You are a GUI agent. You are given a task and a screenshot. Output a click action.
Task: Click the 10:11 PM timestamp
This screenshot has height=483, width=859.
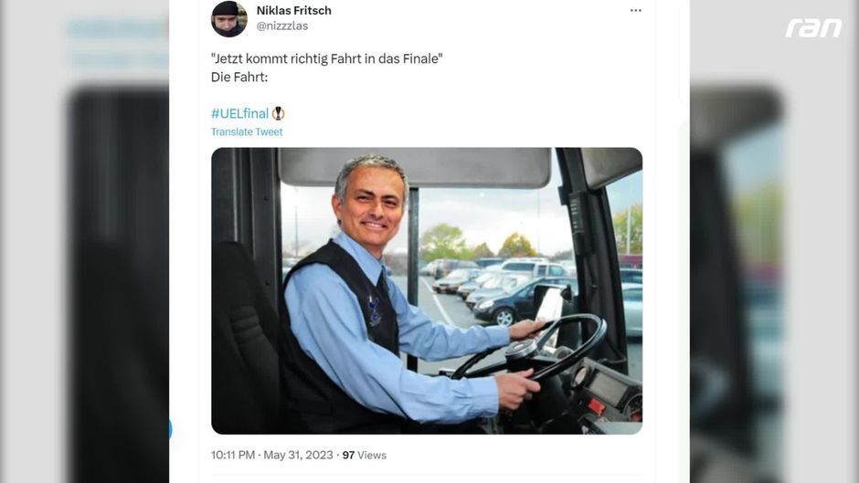pyautogui.click(x=233, y=455)
